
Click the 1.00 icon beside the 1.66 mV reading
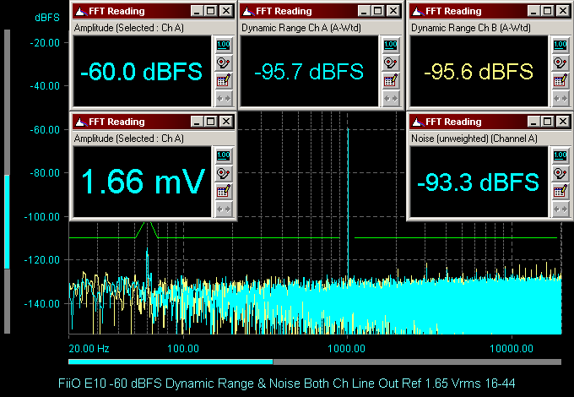pyautogui.click(x=224, y=155)
